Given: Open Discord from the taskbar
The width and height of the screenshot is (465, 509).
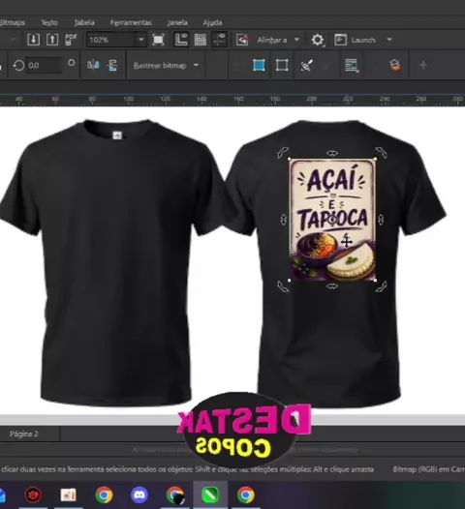Looking at the screenshot, I should 139,494.
